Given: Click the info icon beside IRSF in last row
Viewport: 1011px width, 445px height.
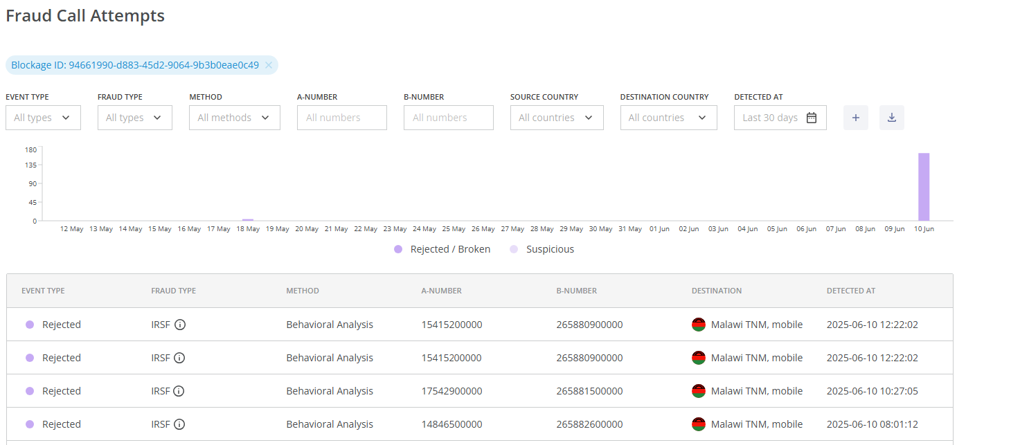Looking at the screenshot, I should 179,424.
